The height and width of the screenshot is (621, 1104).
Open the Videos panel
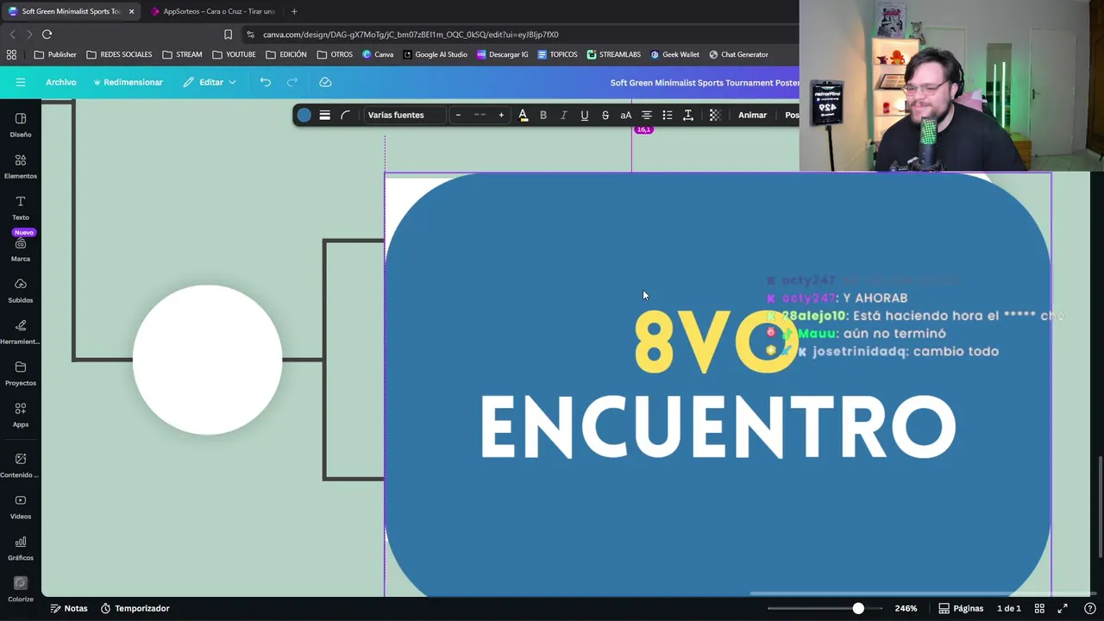[21, 507]
